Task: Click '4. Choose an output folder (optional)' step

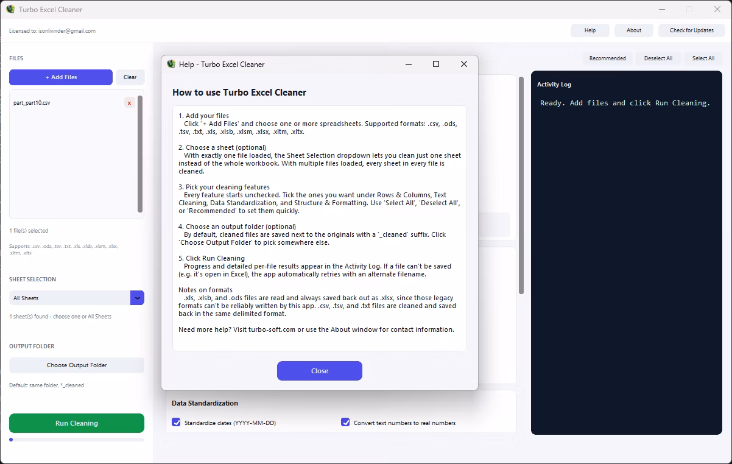Action: pos(238,227)
